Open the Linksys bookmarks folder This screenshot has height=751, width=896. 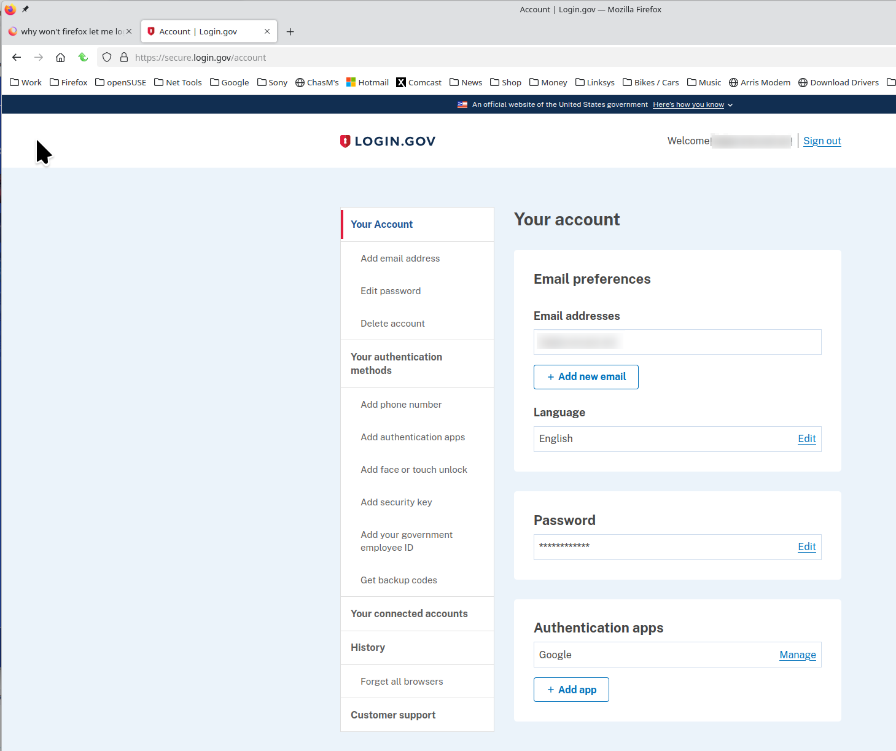tap(595, 82)
